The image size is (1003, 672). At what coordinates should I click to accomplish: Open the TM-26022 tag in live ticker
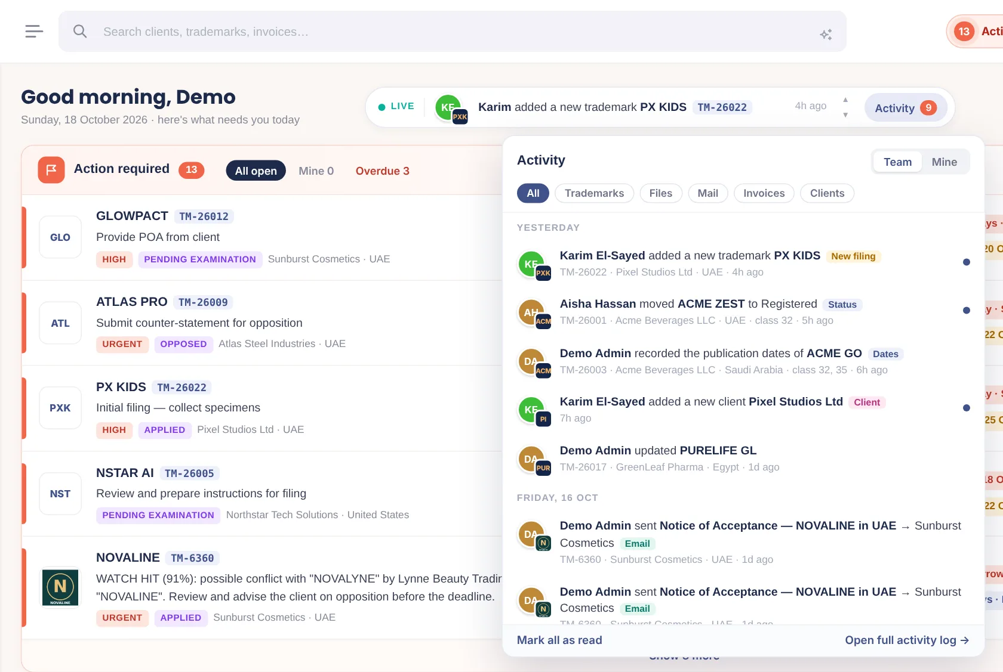722,107
